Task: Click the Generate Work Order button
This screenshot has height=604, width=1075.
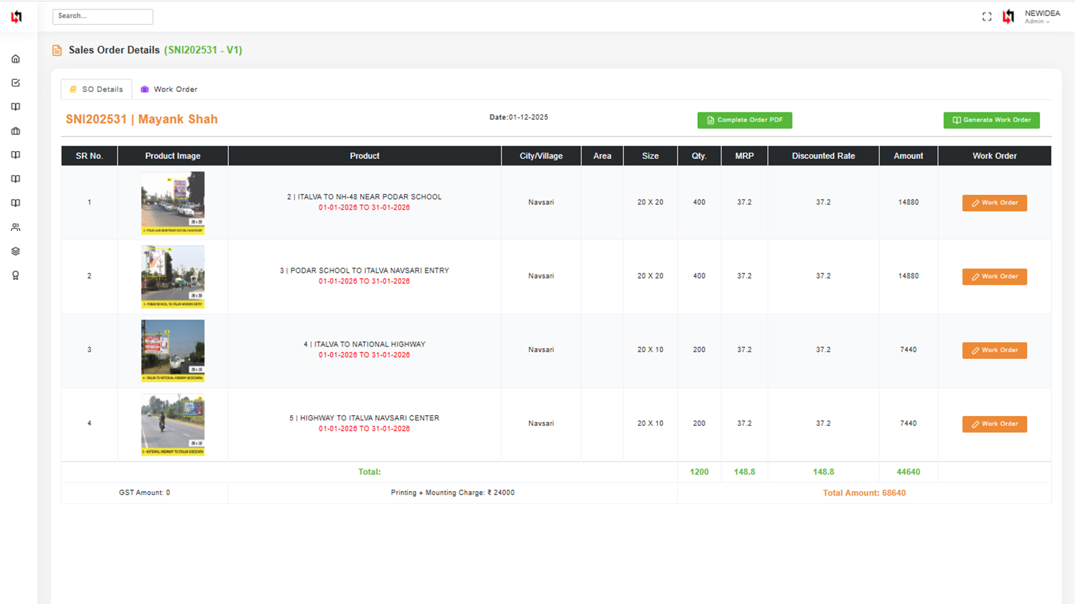Action: tap(991, 120)
